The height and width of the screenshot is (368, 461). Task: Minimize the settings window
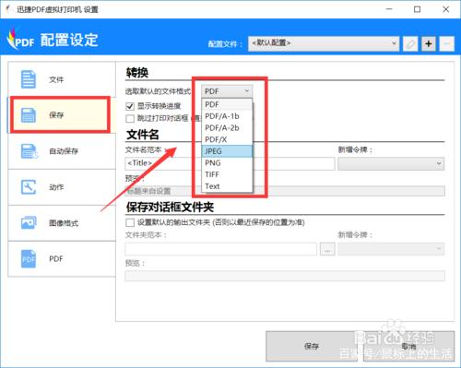[x=389, y=9]
